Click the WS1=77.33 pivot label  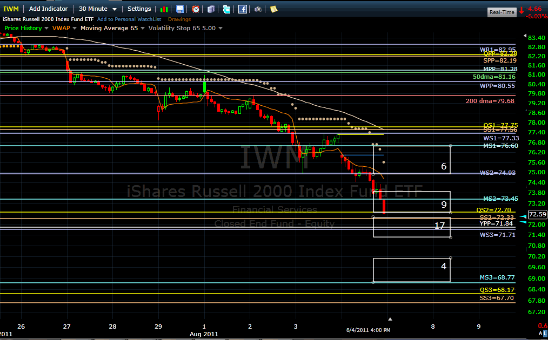501,138
